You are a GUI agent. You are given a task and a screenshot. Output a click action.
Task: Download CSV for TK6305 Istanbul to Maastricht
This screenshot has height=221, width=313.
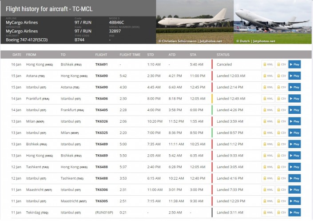point(281,201)
